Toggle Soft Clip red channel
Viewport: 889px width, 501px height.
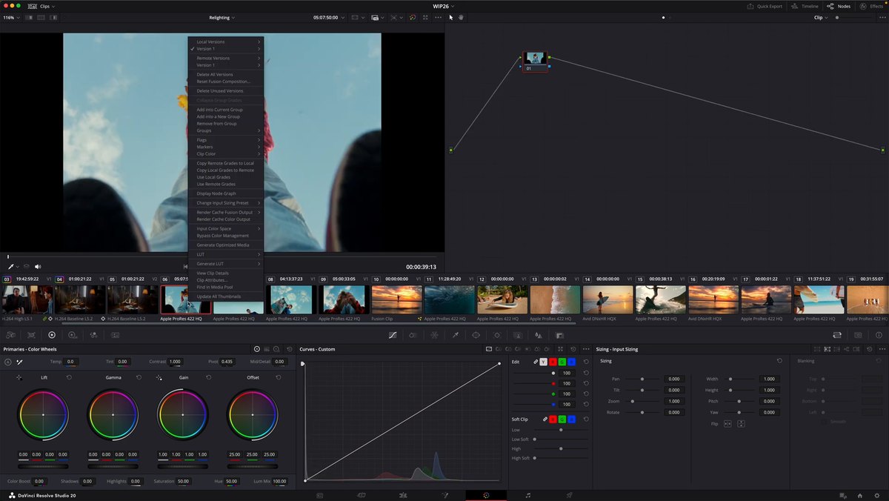coord(553,419)
